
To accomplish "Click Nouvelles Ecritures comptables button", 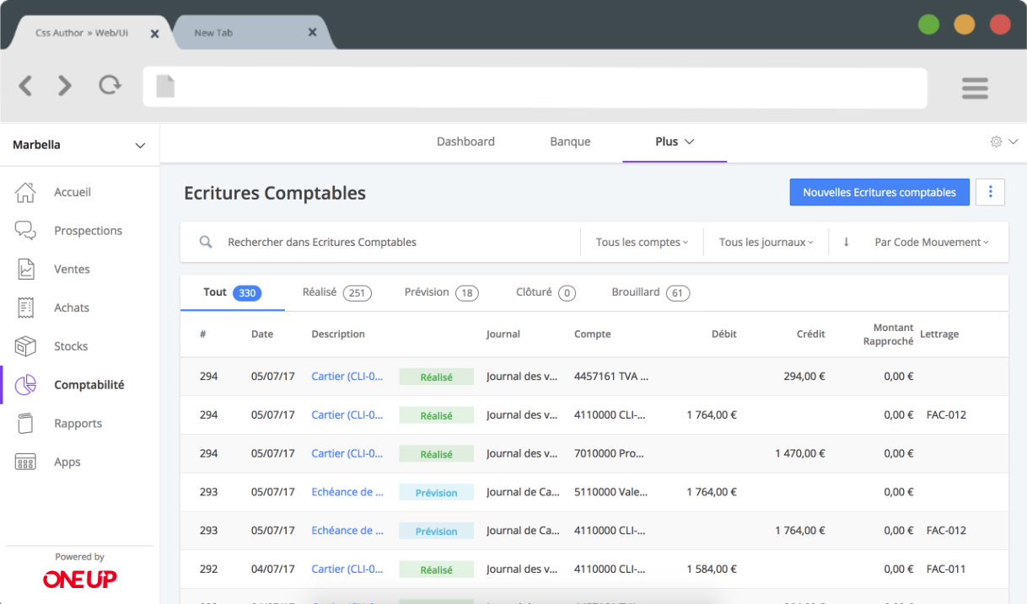I will pos(879,192).
